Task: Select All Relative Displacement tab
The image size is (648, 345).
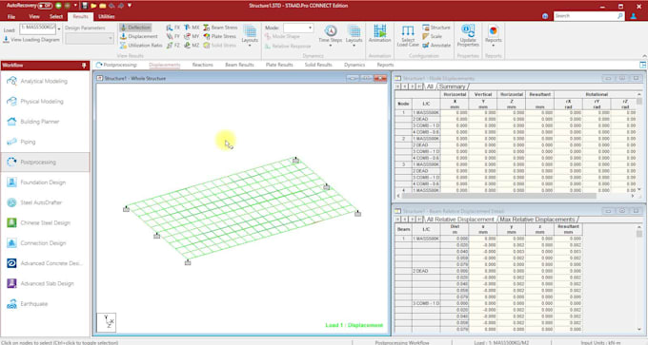Action: click(x=460, y=220)
